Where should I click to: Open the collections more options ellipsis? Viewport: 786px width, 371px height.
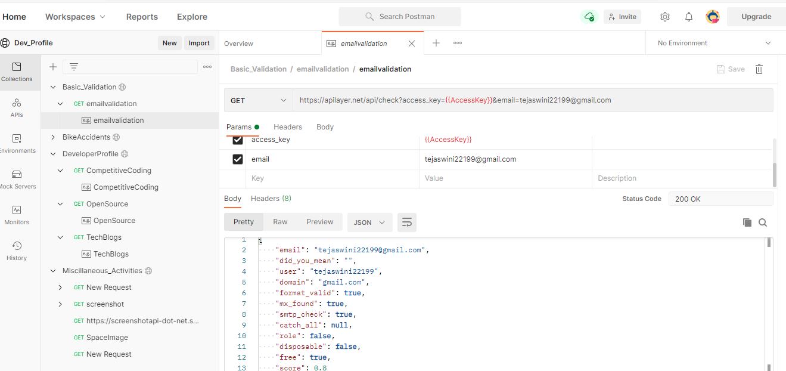click(x=207, y=67)
